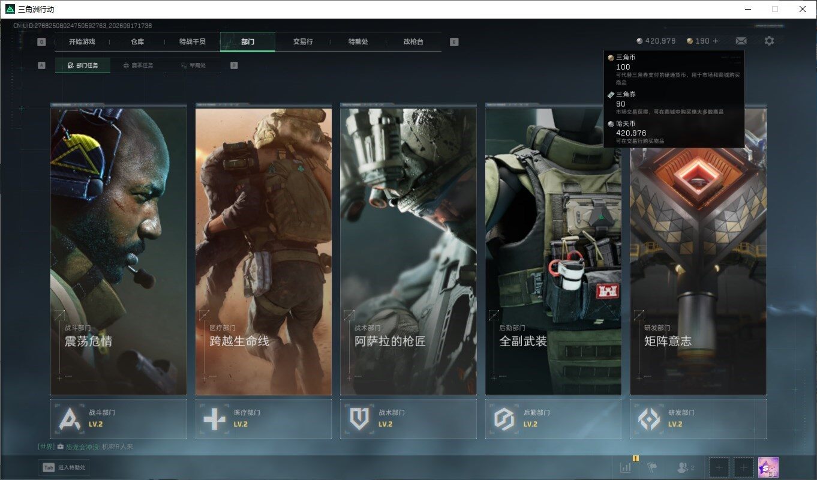This screenshot has height=480, width=817.
Task: Click the A key hint icon
Action: (41, 65)
